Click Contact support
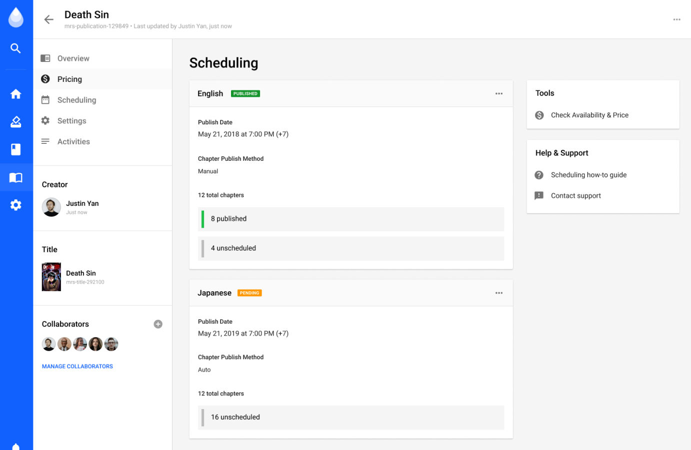 click(575, 196)
